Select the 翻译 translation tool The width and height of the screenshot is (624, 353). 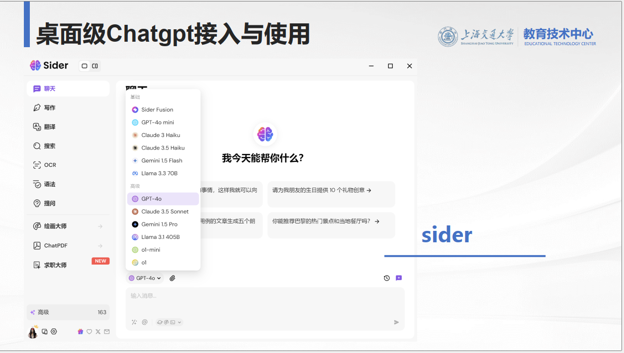coord(47,127)
